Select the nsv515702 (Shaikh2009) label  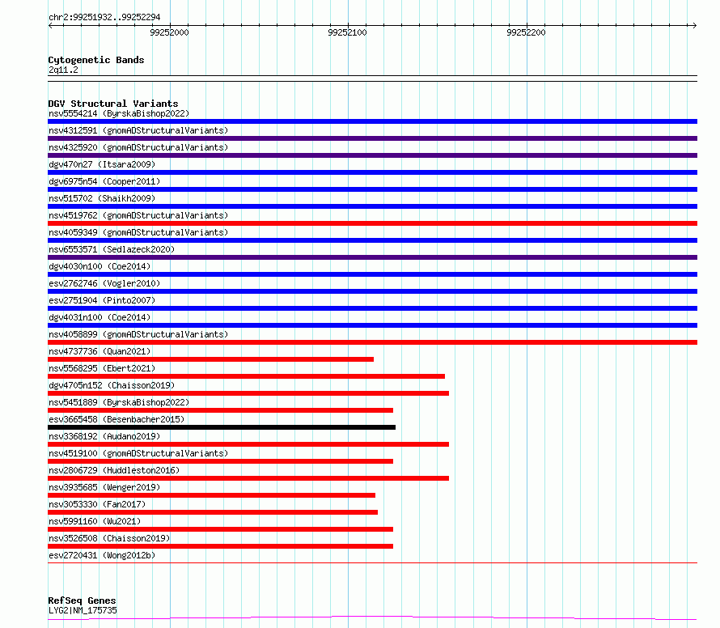click(x=102, y=198)
